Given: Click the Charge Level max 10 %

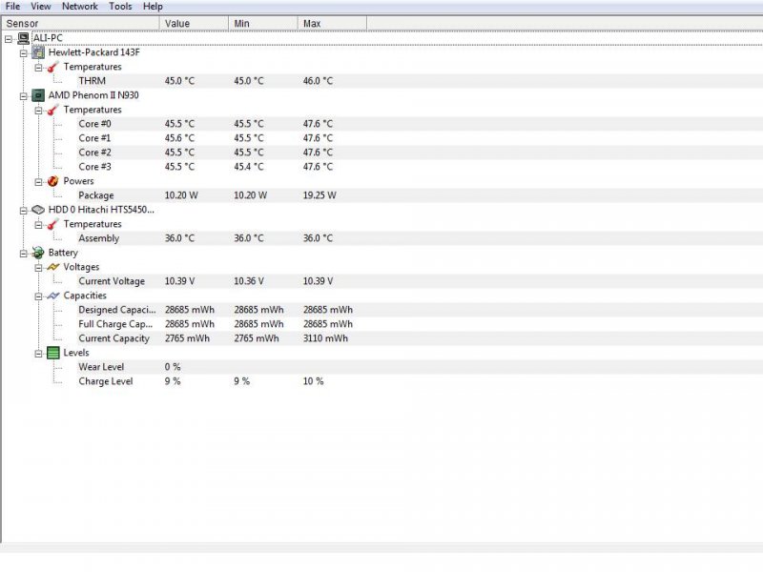Looking at the screenshot, I should click(314, 381).
